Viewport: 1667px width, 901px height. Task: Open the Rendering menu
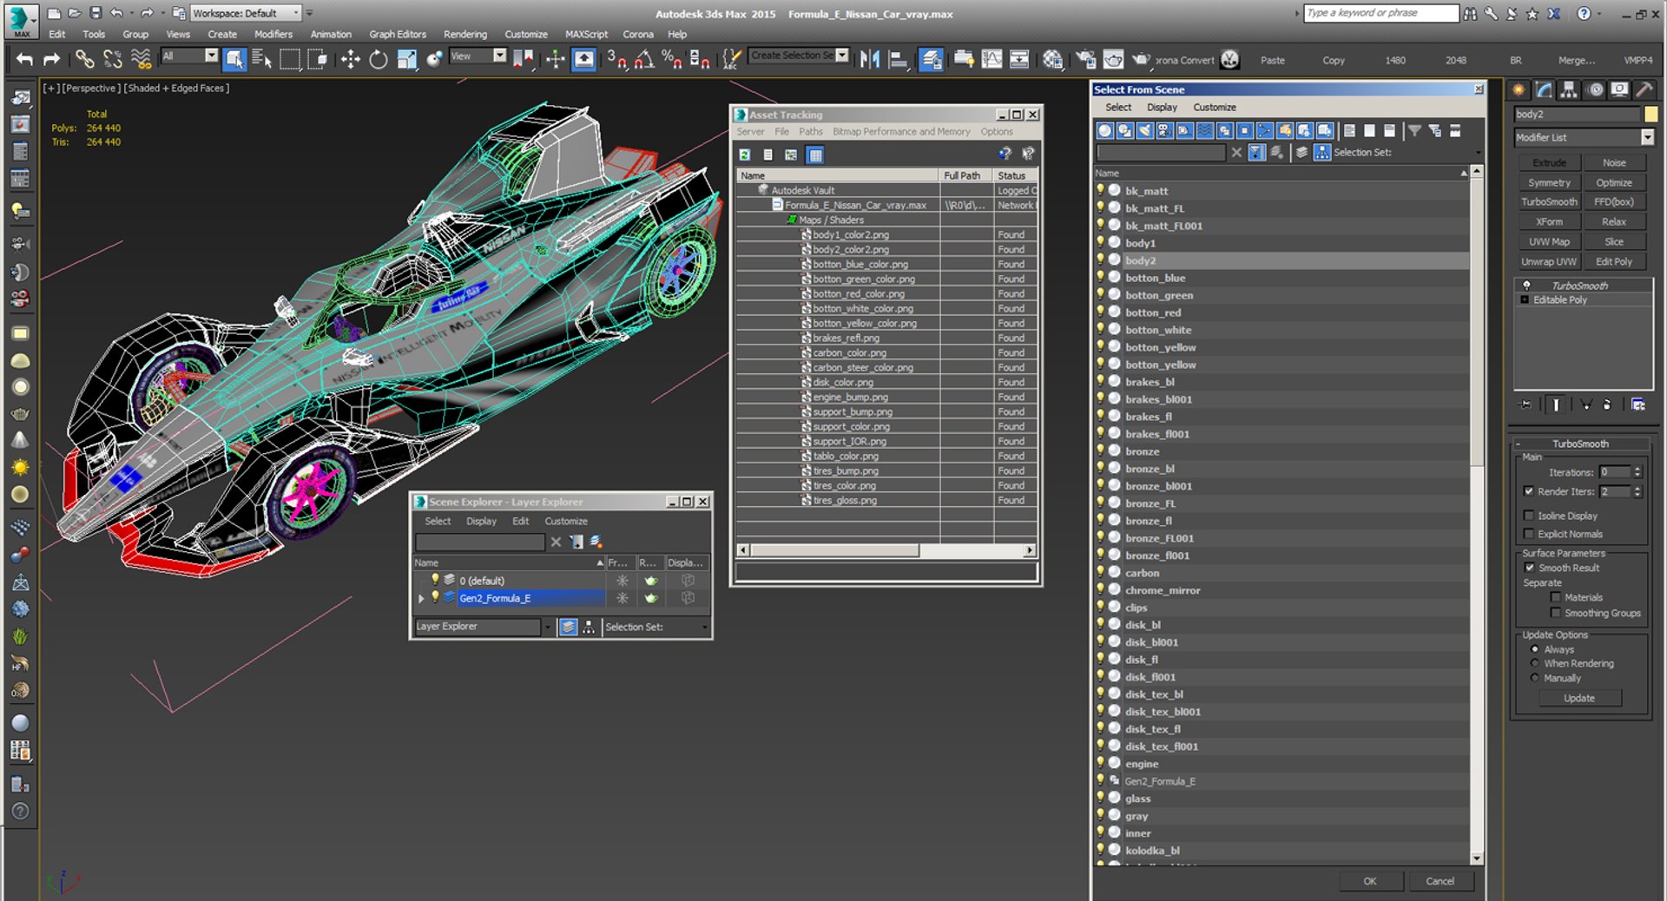coord(465,34)
